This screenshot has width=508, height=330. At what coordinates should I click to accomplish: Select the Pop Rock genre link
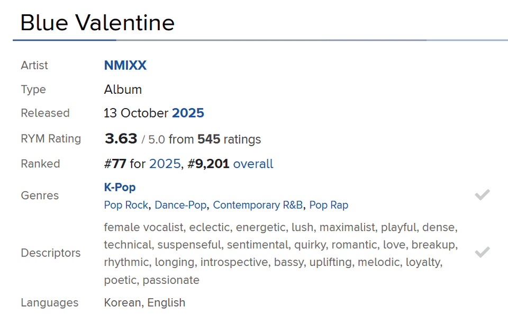126,205
